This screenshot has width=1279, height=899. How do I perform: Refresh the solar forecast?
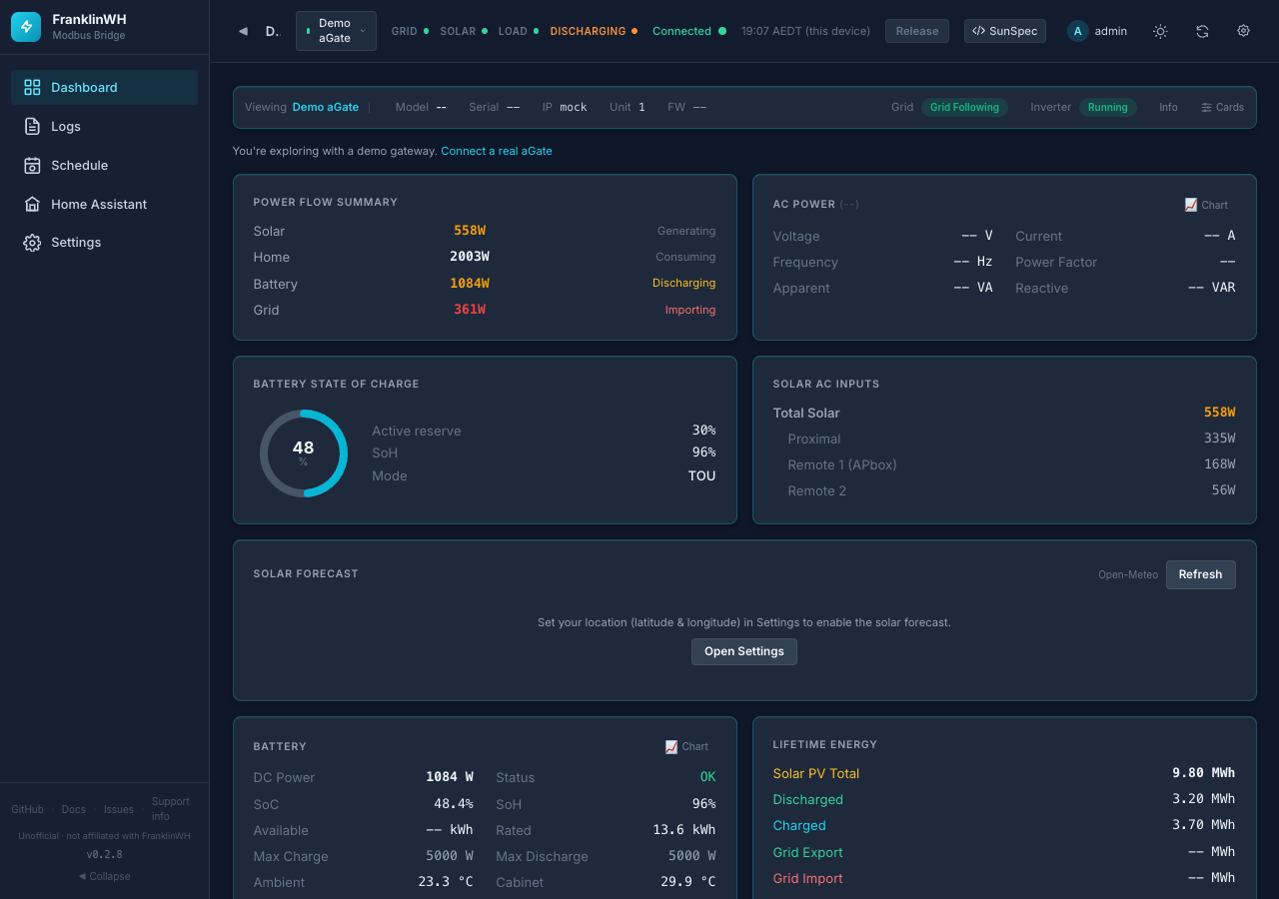click(x=1200, y=574)
